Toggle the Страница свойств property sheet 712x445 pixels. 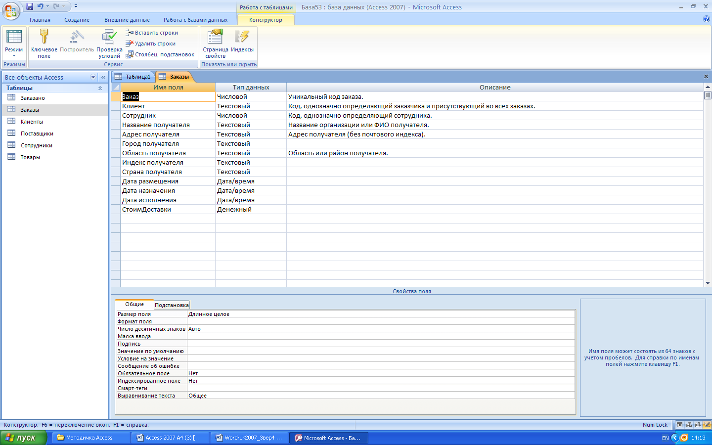pos(215,44)
